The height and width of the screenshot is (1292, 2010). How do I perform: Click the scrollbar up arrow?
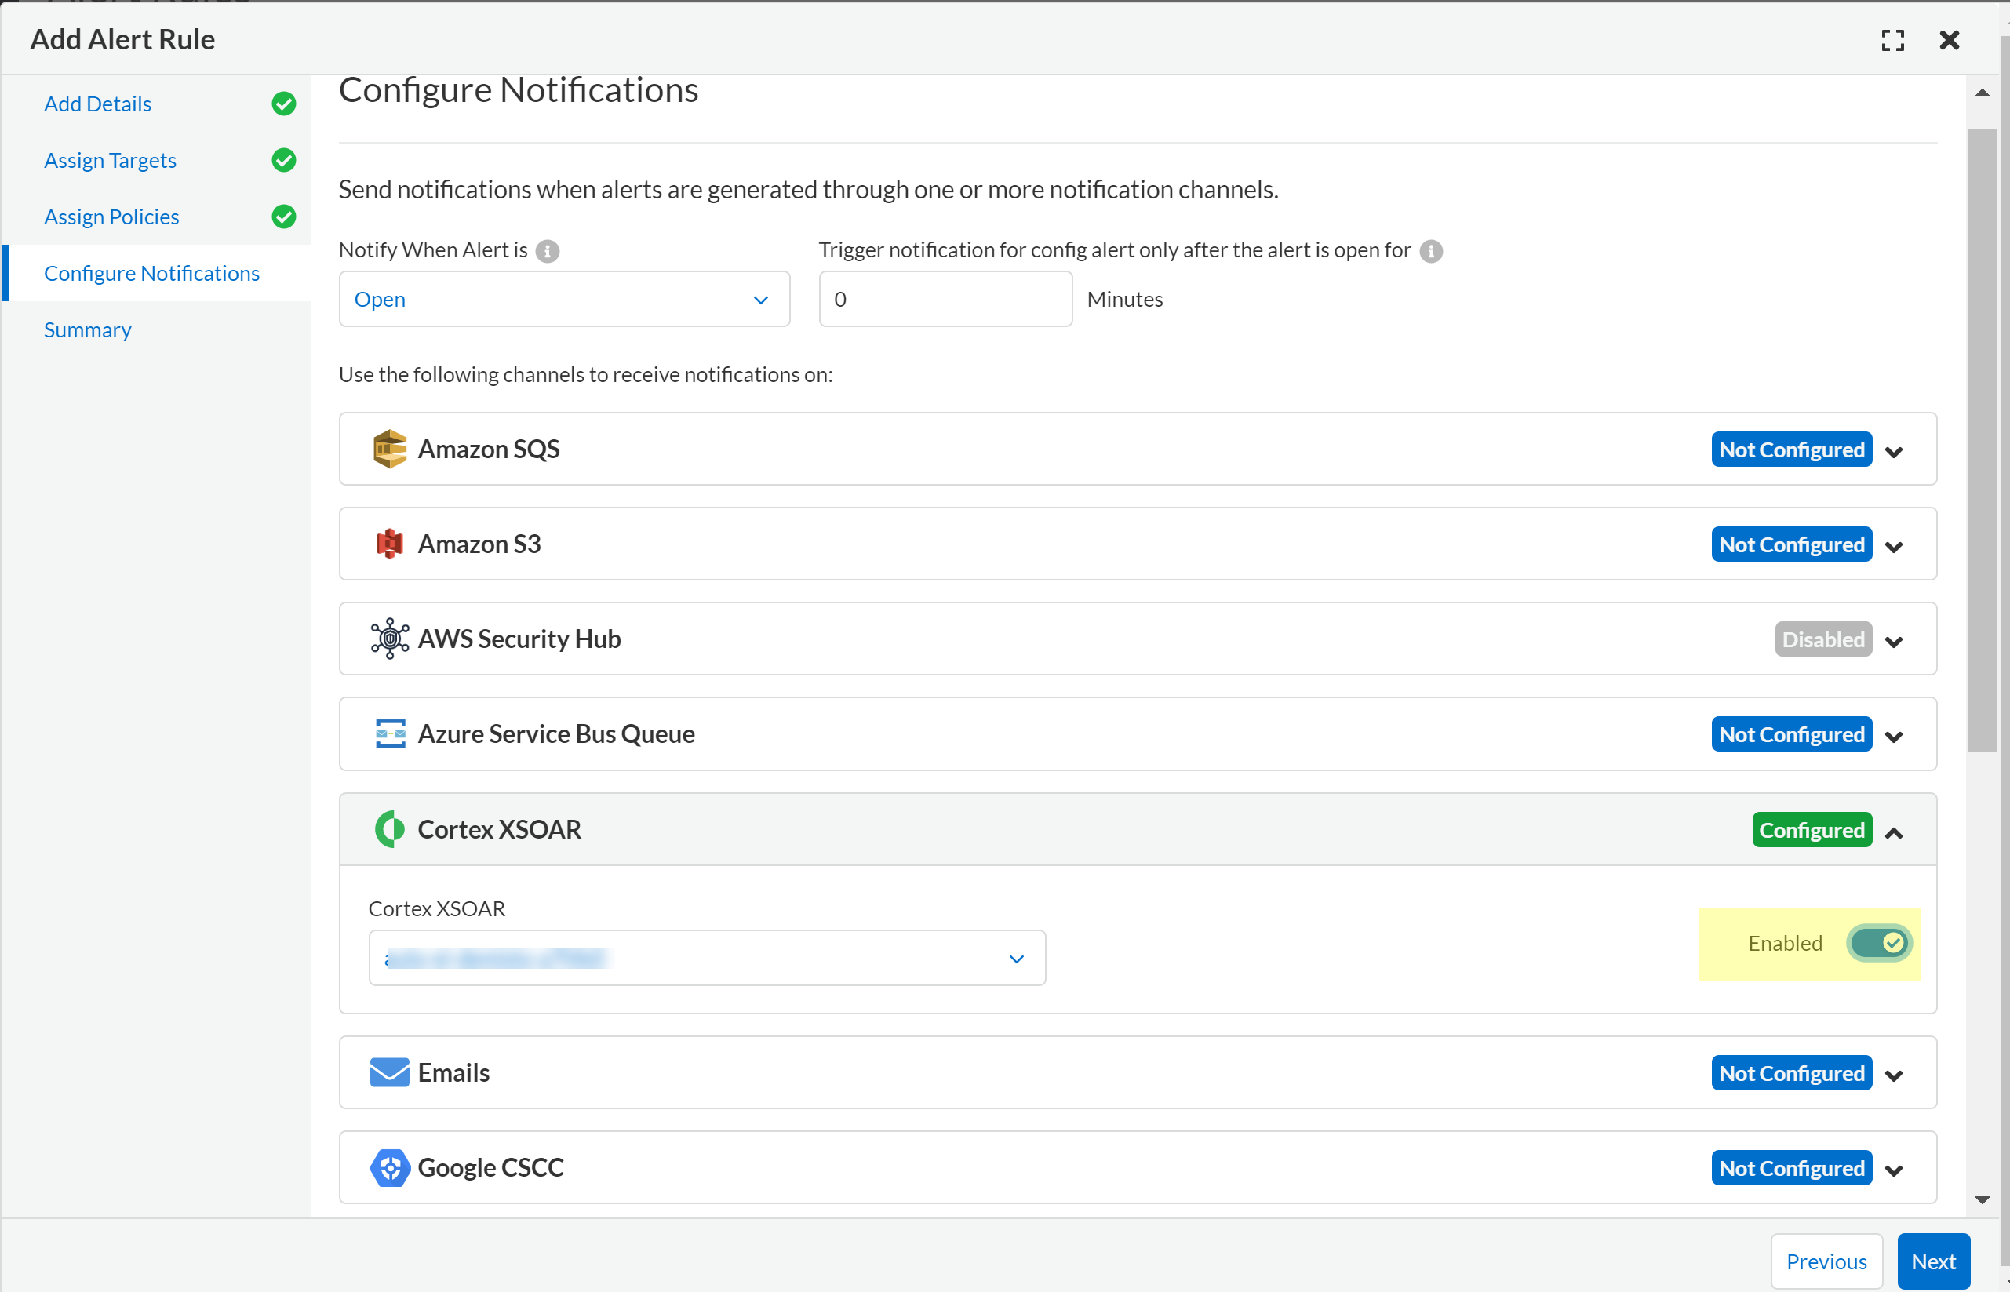pos(1983,93)
